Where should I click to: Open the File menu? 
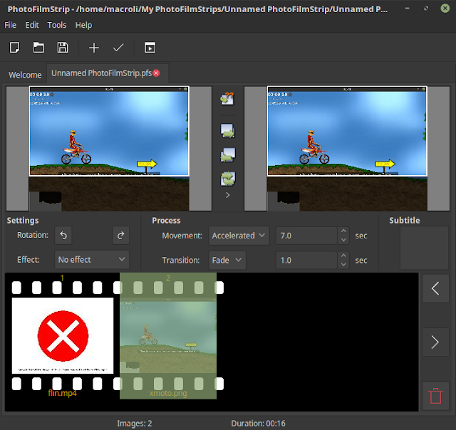click(x=11, y=25)
